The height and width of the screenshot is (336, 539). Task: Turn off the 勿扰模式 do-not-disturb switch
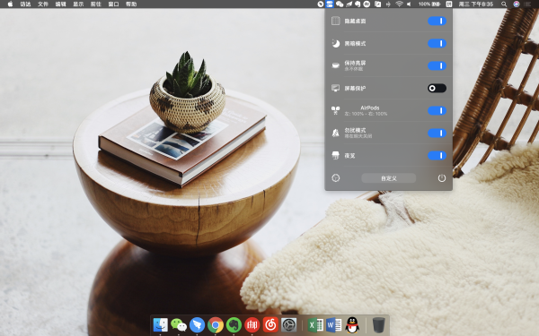coord(437,133)
